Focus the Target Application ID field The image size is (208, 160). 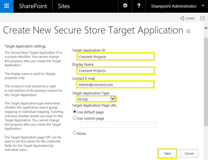[x=115, y=57]
